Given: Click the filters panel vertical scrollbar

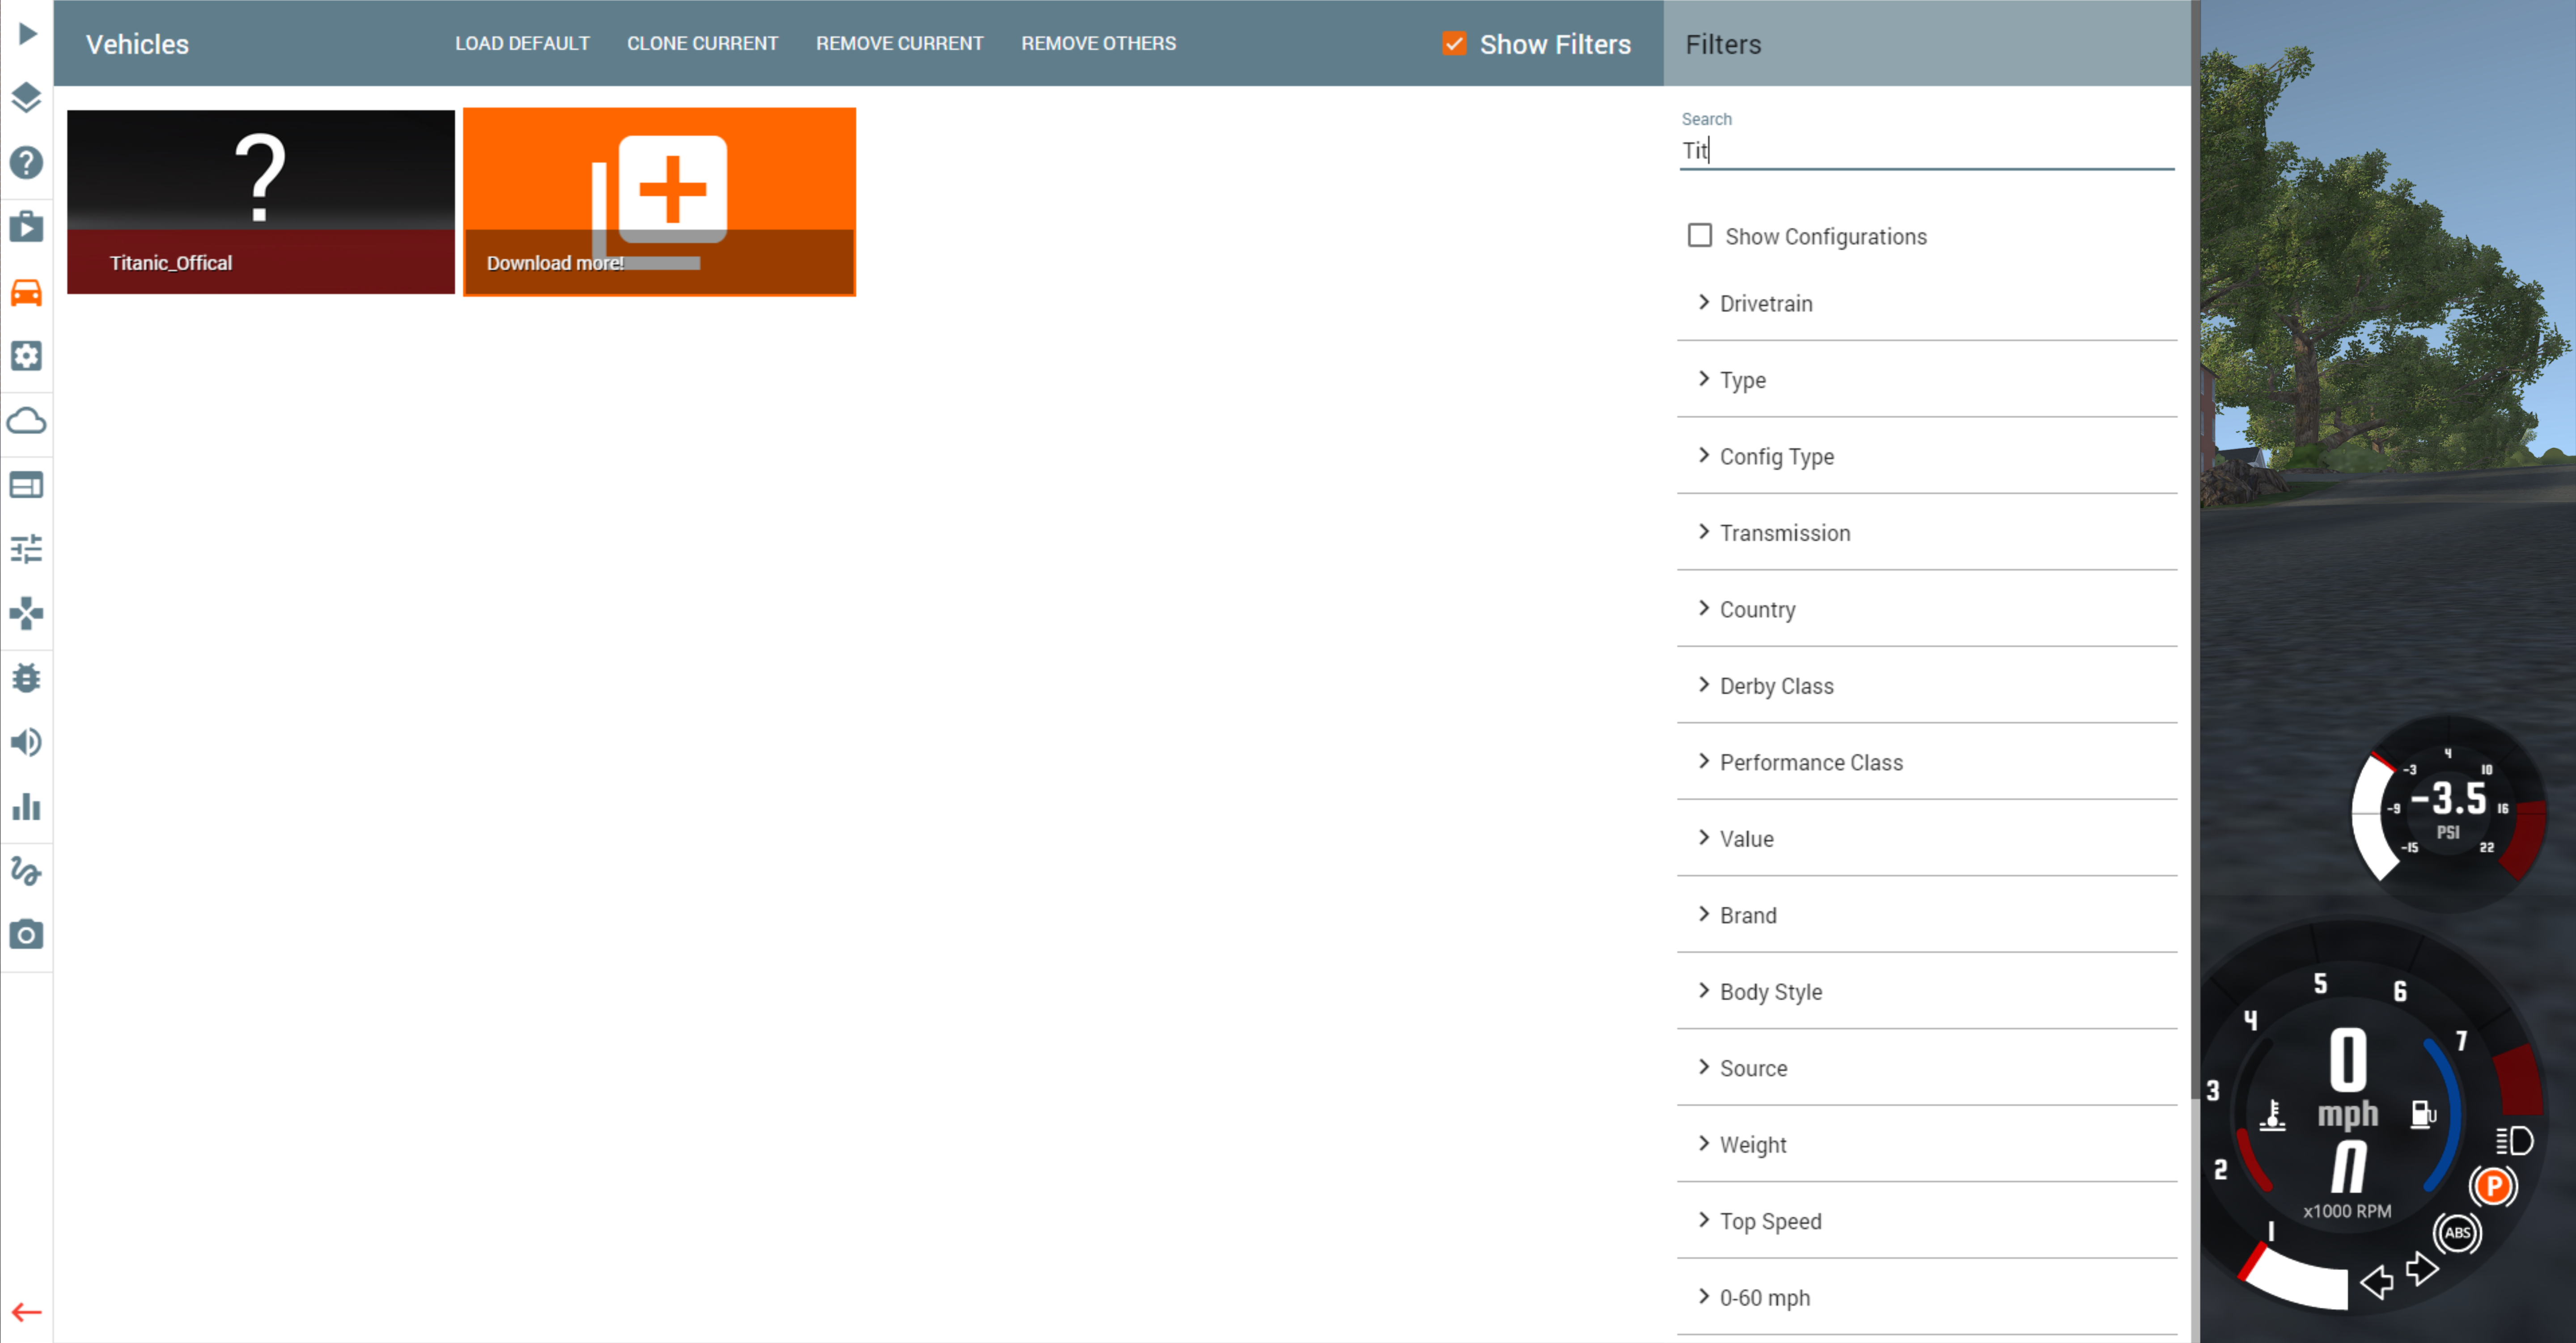Looking at the screenshot, I should tap(2195, 550).
